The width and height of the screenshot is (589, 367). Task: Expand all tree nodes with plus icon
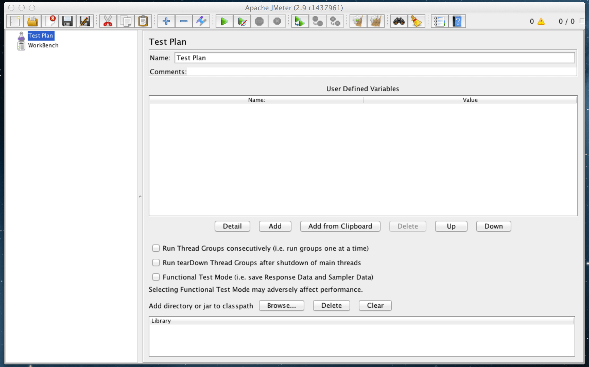(166, 21)
